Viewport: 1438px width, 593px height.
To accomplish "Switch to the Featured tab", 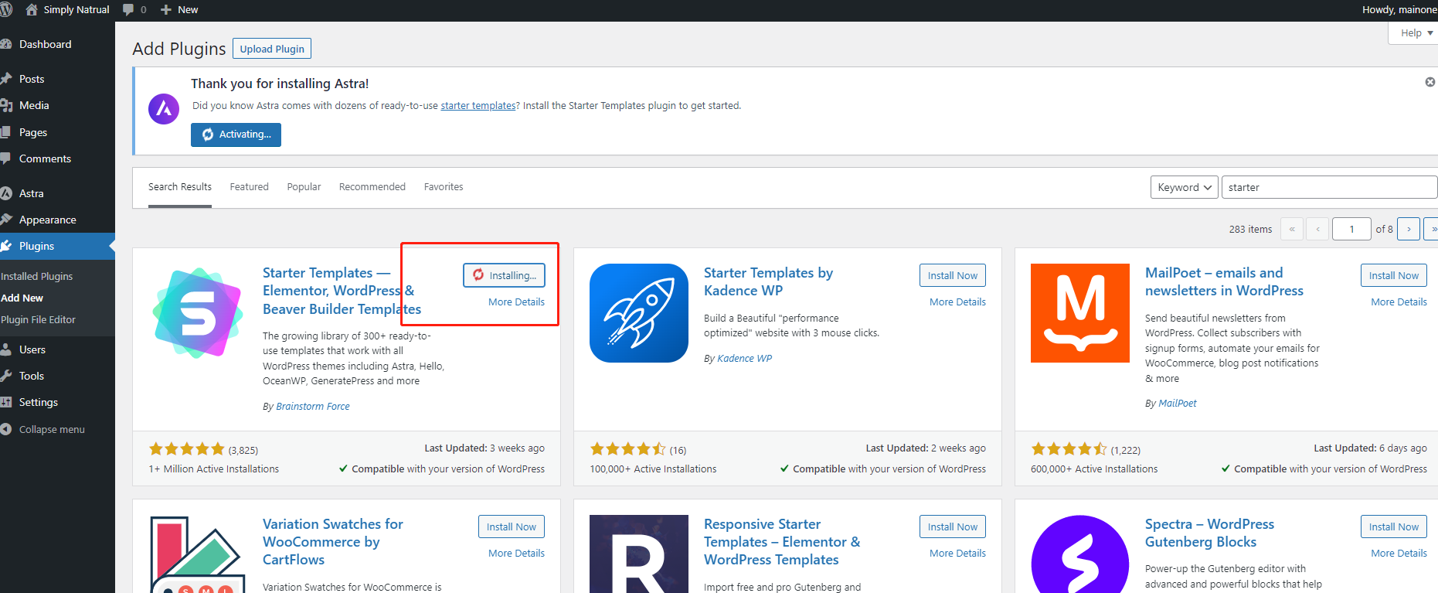I will [249, 187].
